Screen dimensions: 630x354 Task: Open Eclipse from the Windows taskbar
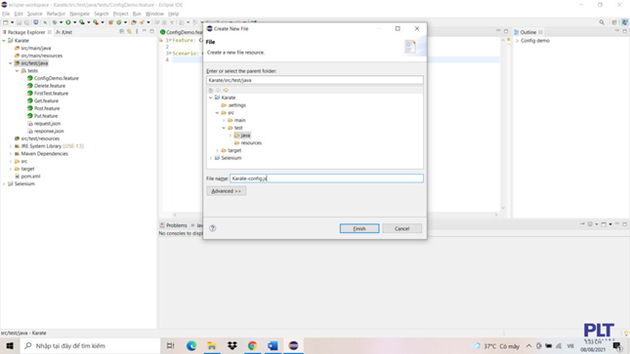293,345
